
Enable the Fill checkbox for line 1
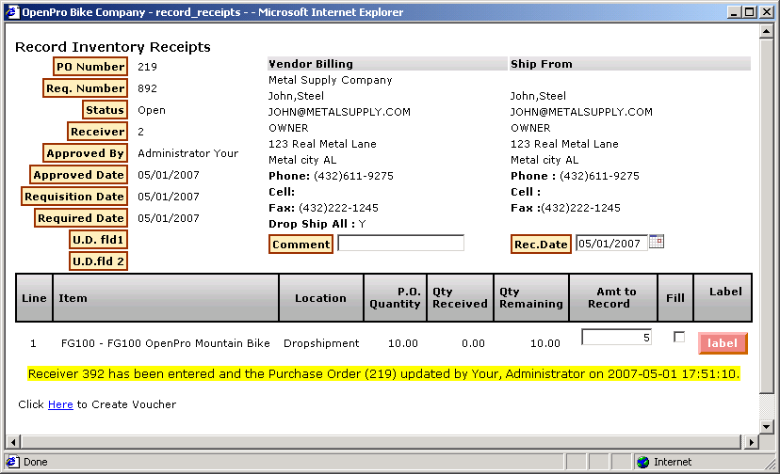pos(678,337)
